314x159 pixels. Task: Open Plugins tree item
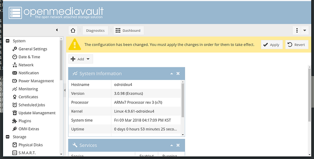[25, 121]
